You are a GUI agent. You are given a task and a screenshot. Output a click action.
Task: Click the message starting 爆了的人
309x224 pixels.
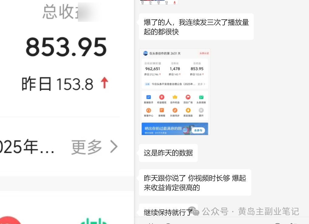pos(196,27)
